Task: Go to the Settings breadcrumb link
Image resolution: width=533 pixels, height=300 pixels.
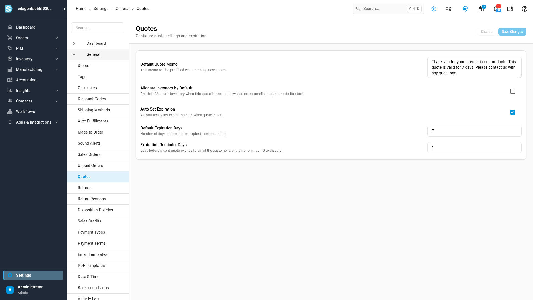Action: pos(101,9)
